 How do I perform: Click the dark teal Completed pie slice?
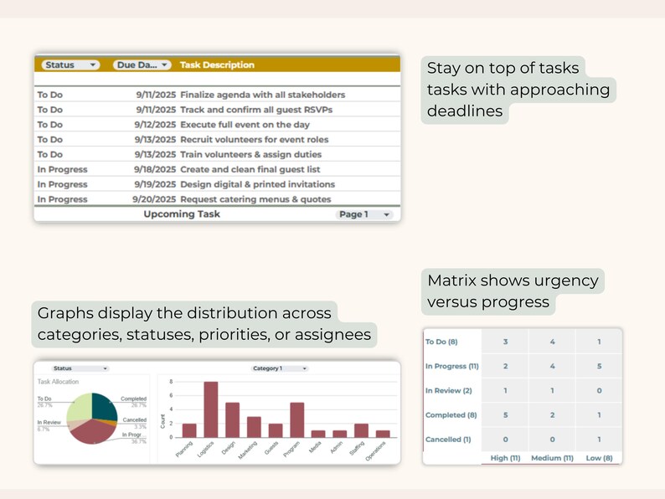pos(105,406)
